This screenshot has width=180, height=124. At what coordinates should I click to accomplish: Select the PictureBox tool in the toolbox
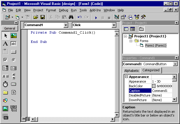(x=13, y=35)
